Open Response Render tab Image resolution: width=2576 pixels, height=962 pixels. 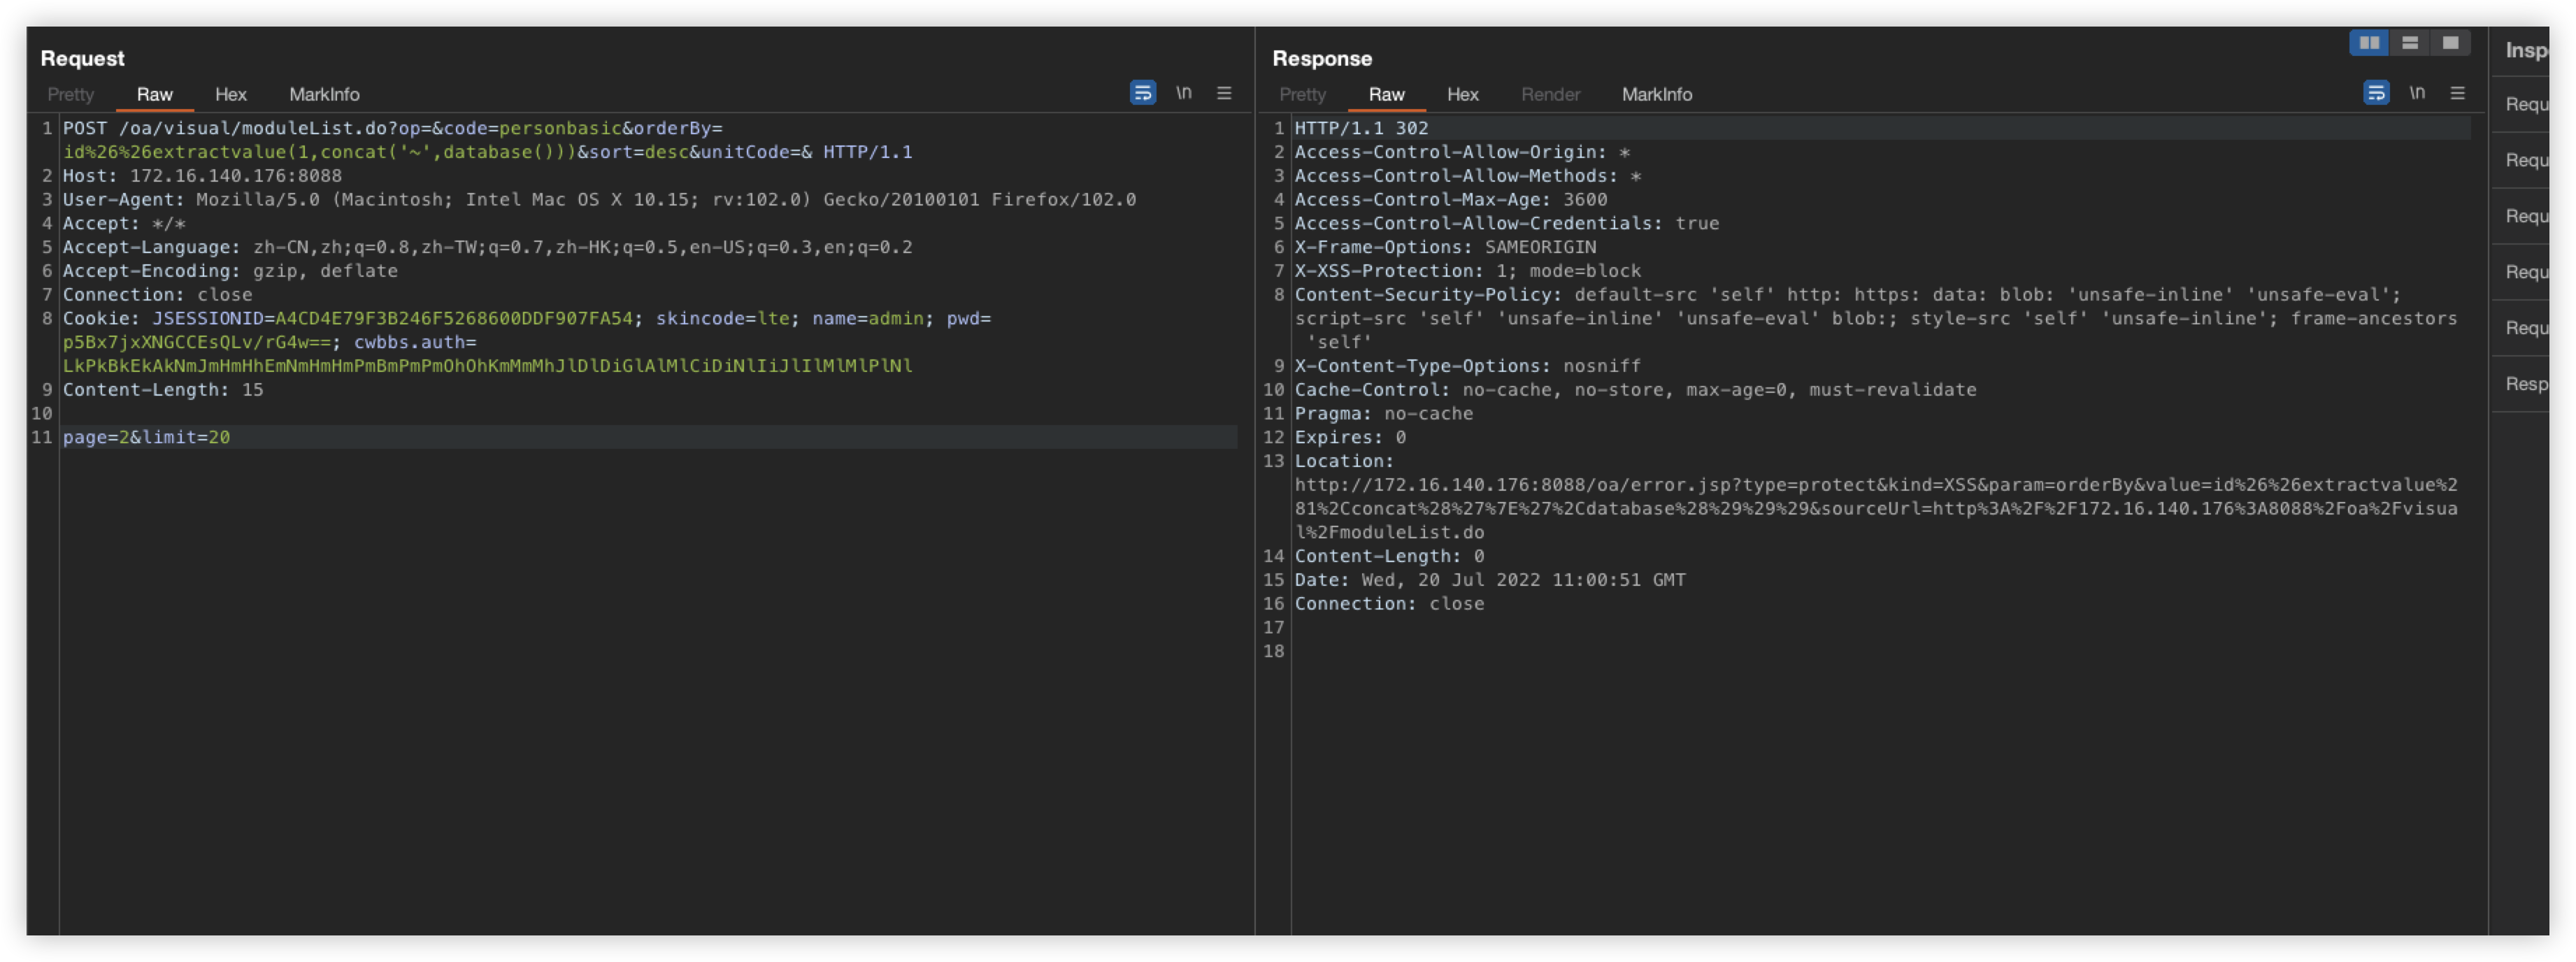click(x=1550, y=94)
